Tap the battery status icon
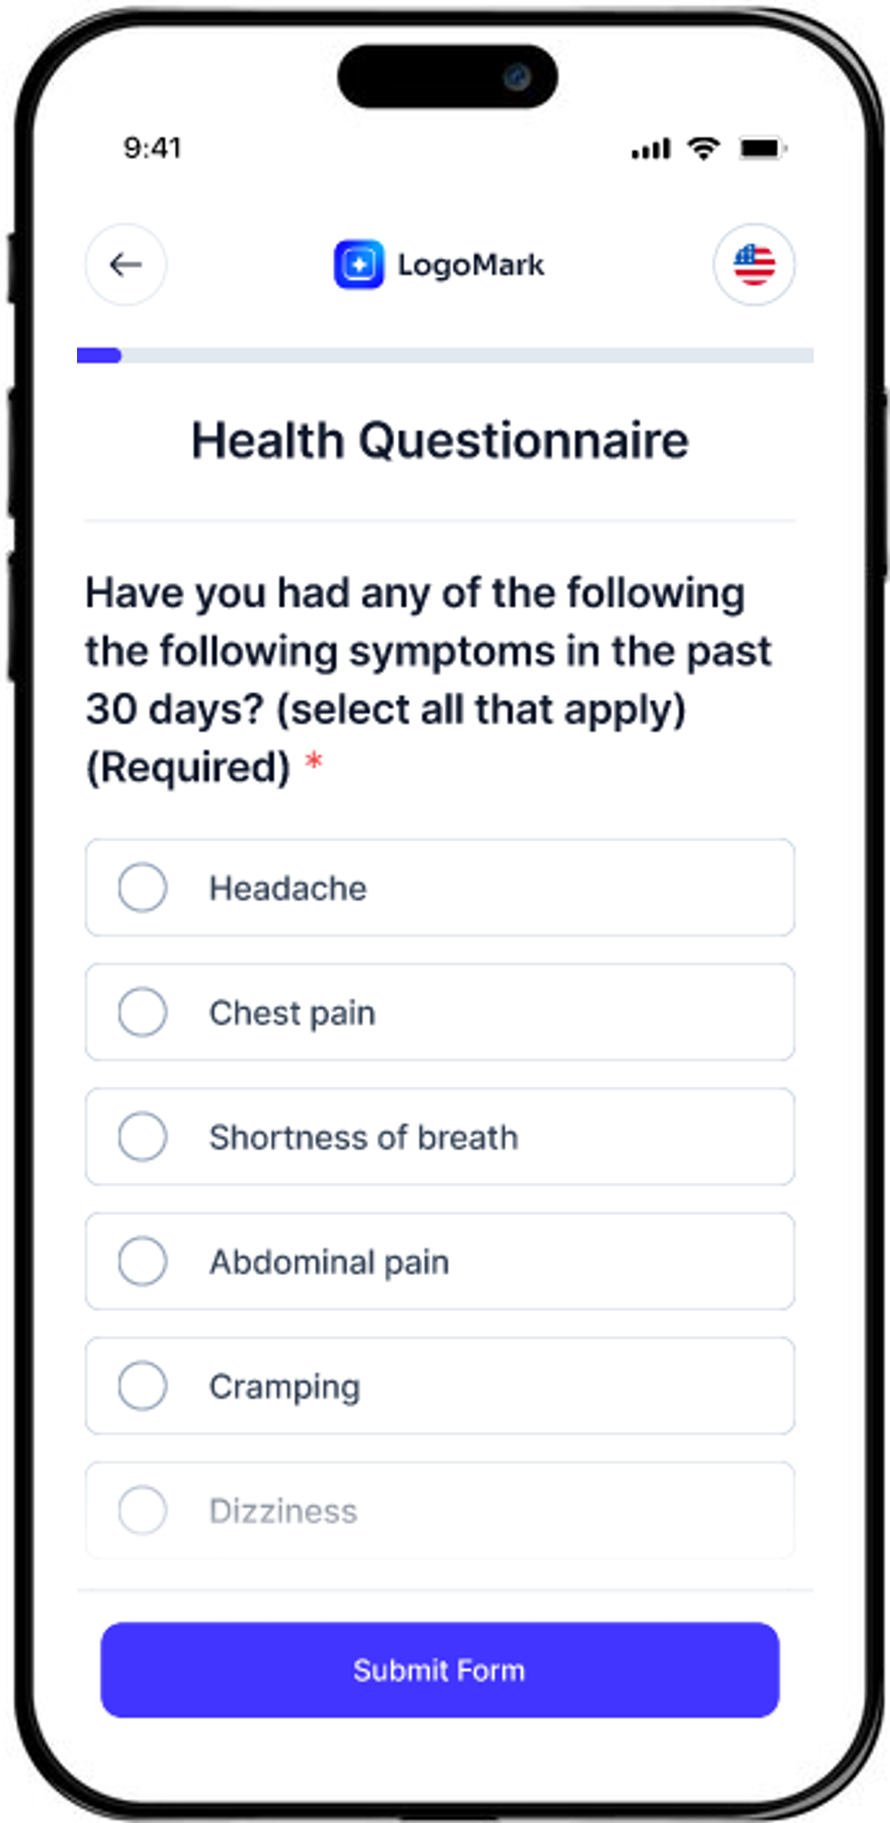This screenshot has width=890, height=1823. pos(762,148)
